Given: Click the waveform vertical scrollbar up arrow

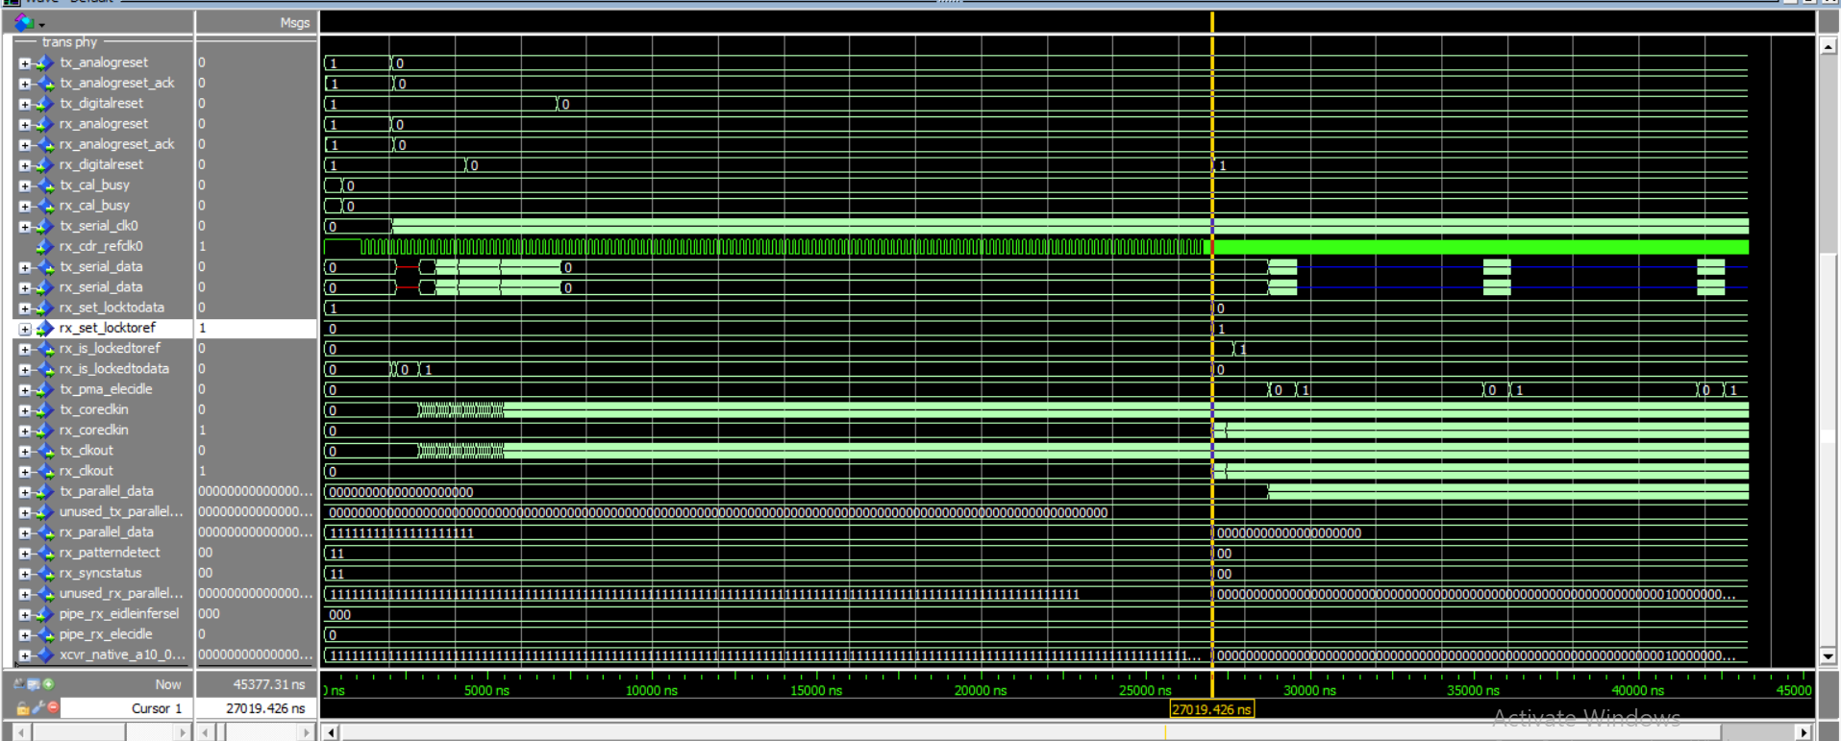Looking at the screenshot, I should click(1828, 45).
